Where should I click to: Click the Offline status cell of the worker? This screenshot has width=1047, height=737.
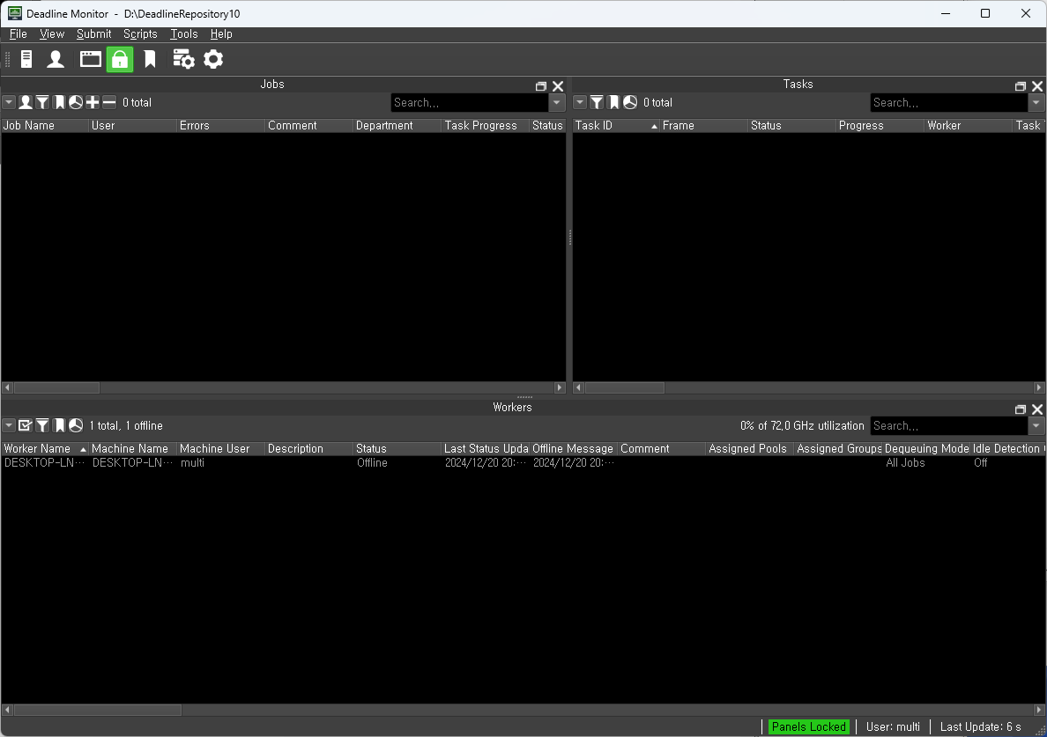[397, 463]
